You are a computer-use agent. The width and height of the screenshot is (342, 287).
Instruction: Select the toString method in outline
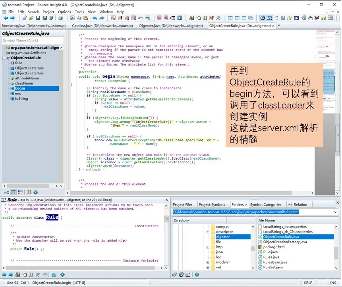21,98
